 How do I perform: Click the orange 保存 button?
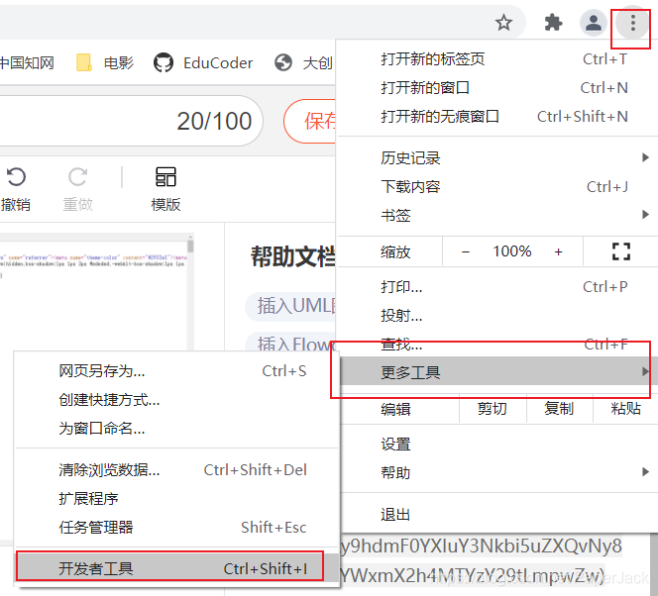pos(310,121)
